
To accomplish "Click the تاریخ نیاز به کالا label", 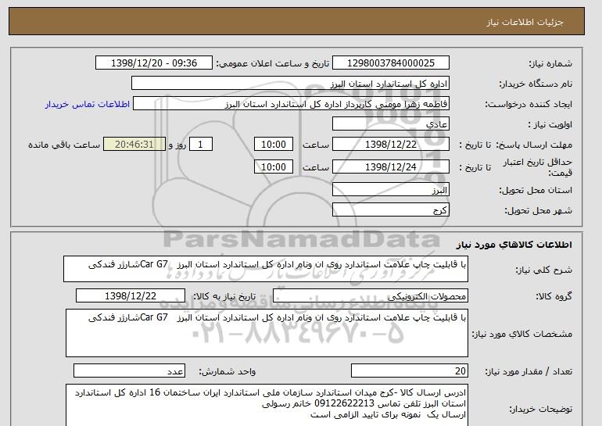I will (224, 296).
